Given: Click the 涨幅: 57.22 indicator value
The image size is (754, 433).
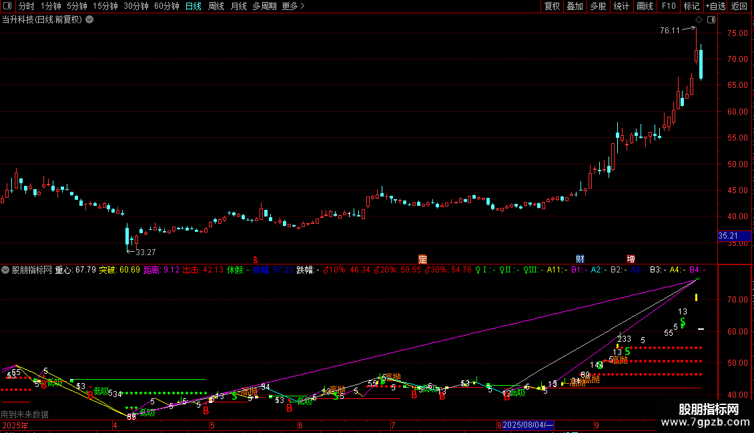Looking at the screenshot, I should click(273, 270).
